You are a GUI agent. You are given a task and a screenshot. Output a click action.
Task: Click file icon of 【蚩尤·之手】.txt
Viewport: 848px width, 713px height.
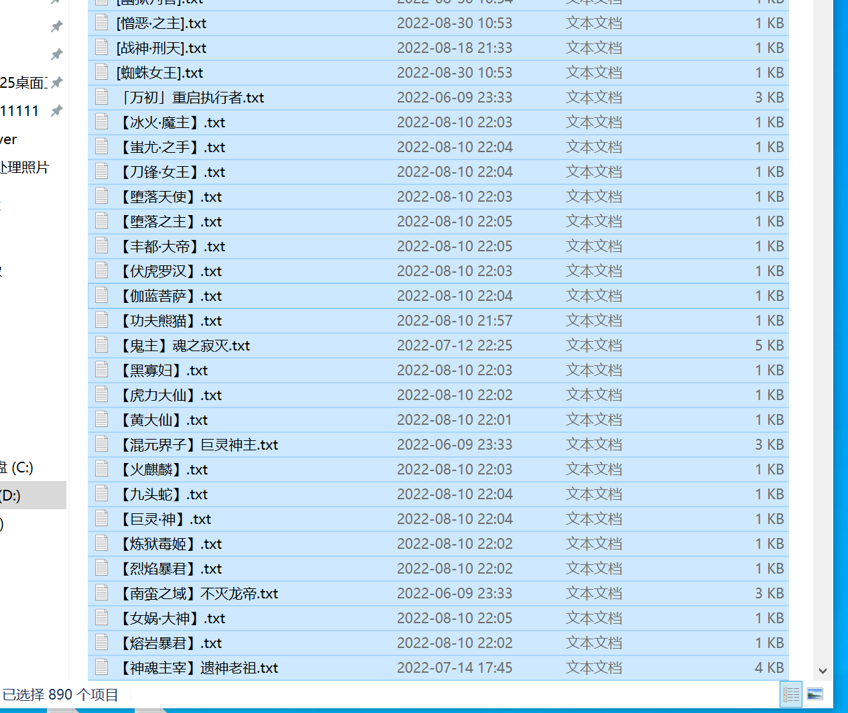click(x=102, y=147)
